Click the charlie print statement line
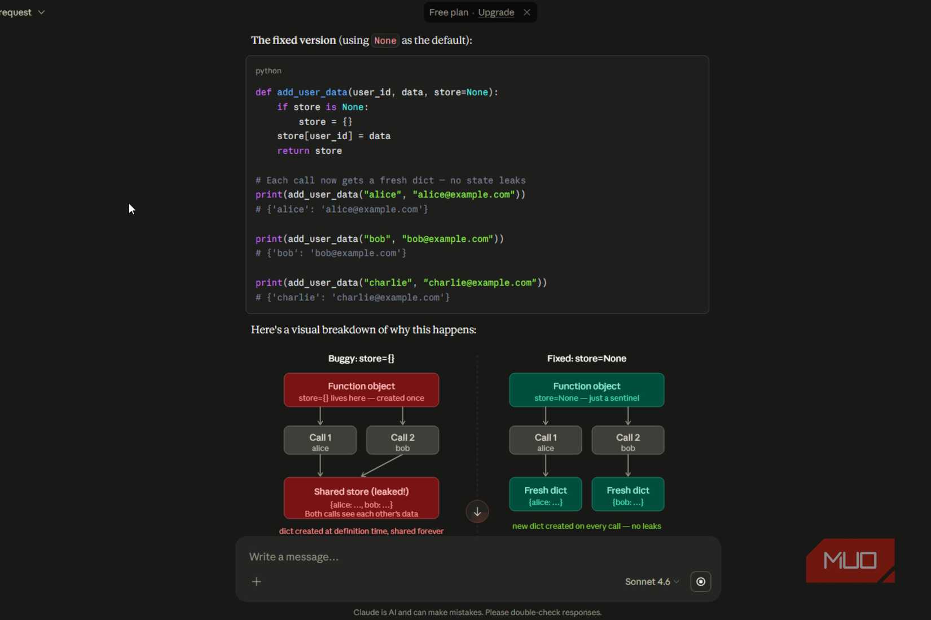Image resolution: width=931 pixels, height=620 pixels. pyautogui.click(x=401, y=283)
